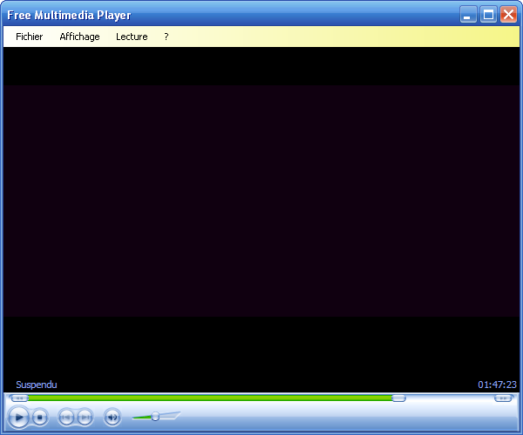Stop playback with the Stop button
This screenshot has height=435, width=523.
pos(40,417)
